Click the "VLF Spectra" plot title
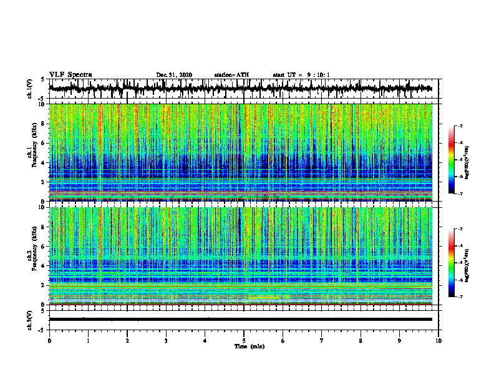 [70, 75]
